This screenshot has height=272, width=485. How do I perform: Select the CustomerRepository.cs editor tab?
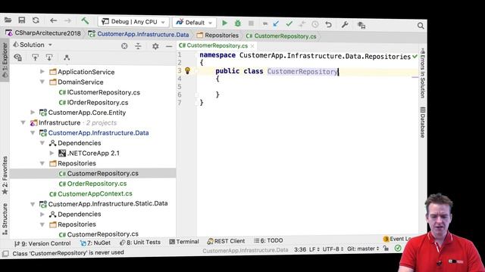(217, 45)
